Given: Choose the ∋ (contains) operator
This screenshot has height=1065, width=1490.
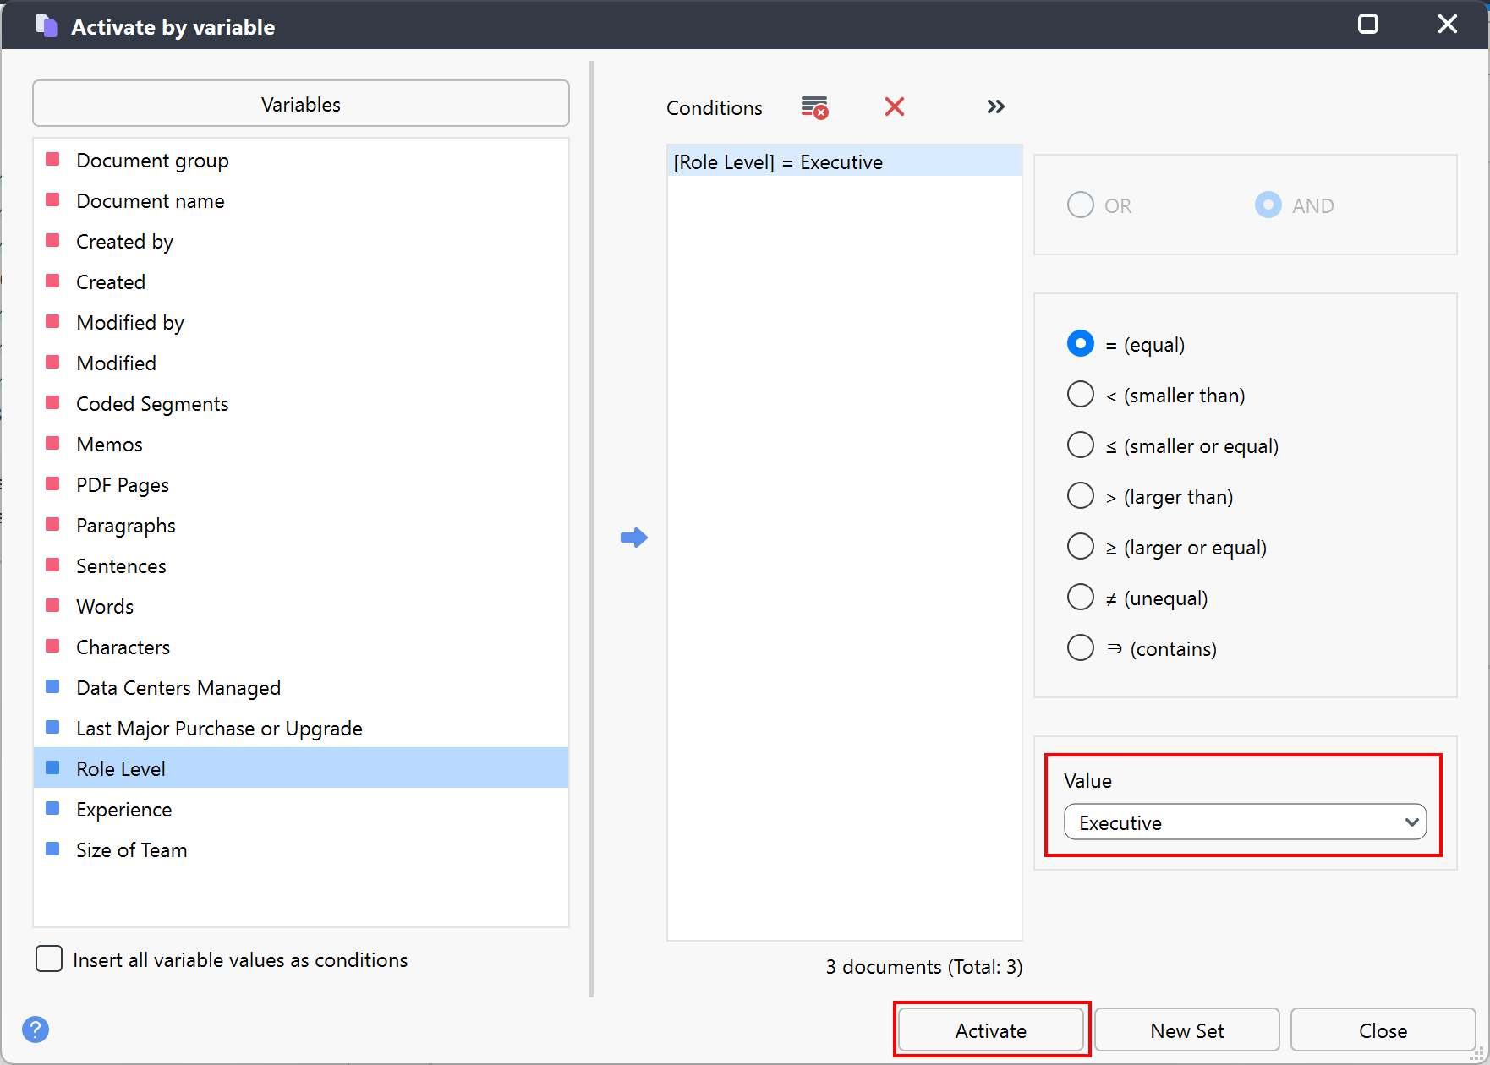Looking at the screenshot, I should (x=1081, y=648).
